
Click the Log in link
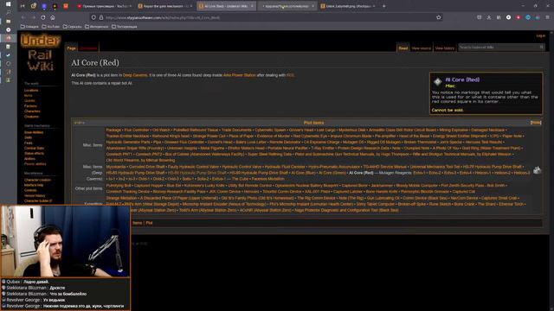540,36
